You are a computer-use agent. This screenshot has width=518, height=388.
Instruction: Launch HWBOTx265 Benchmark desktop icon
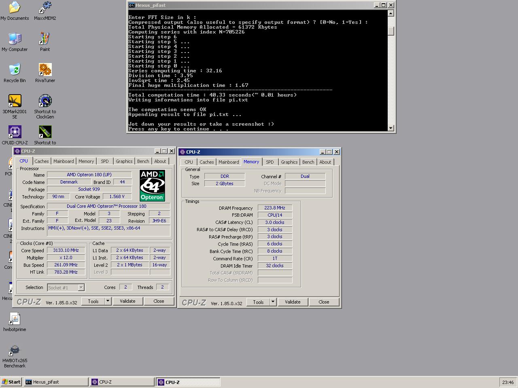(15, 356)
